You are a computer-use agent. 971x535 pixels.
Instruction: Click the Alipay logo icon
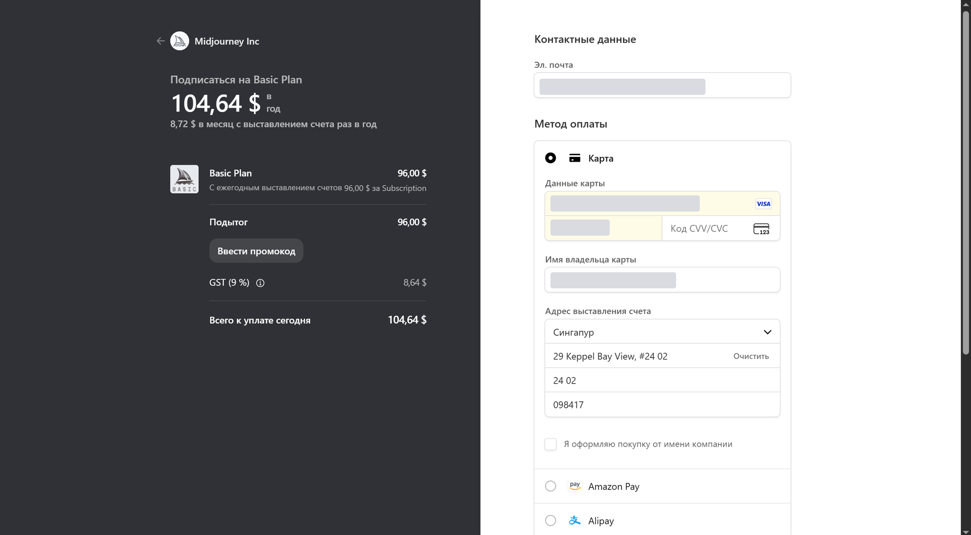pyautogui.click(x=575, y=520)
